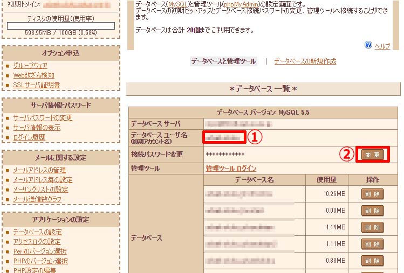Open サーバパスワードの変更 link

point(43,118)
